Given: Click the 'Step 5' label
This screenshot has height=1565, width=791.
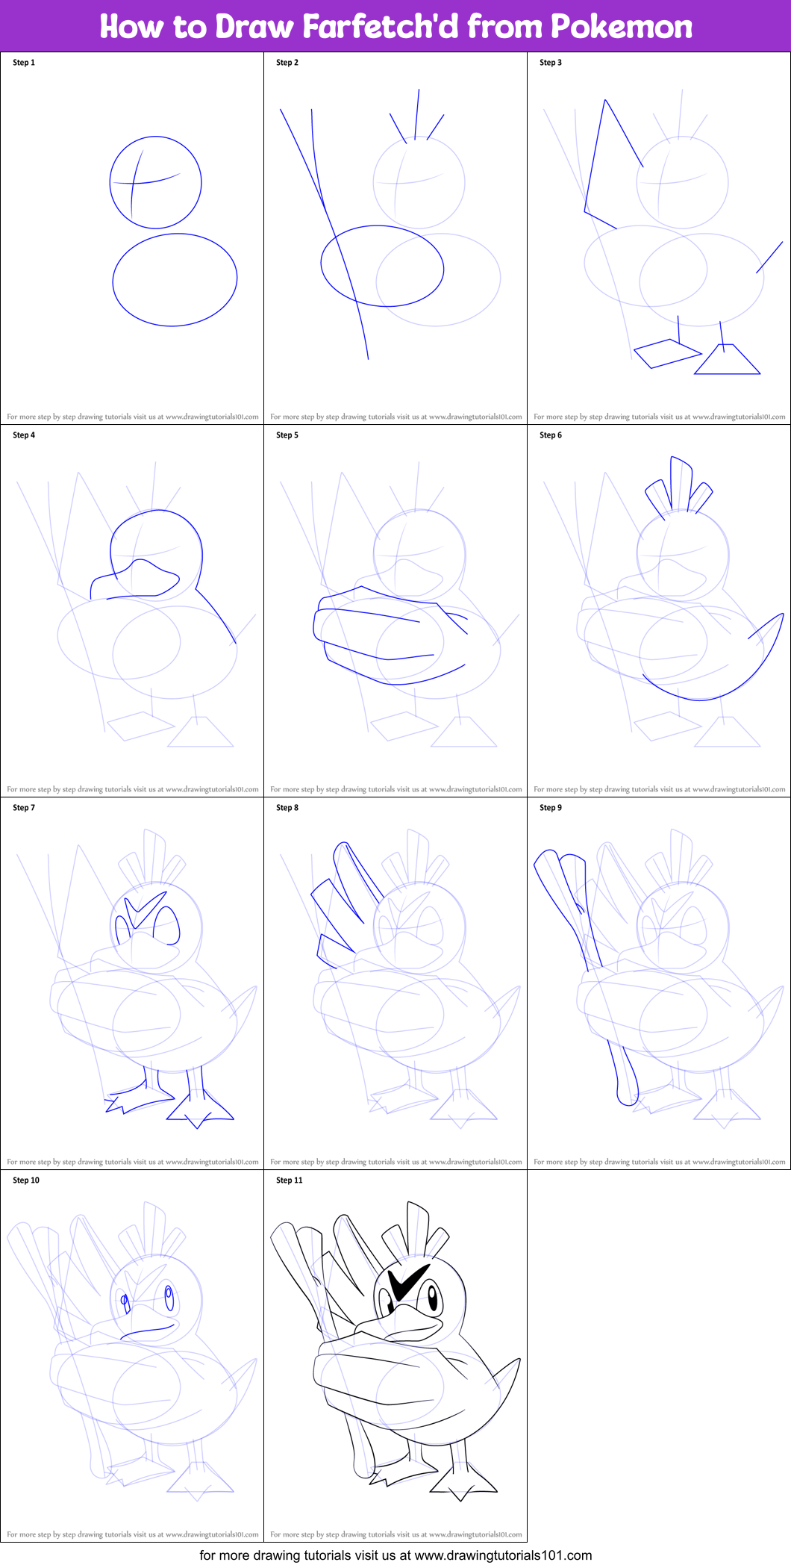Looking at the screenshot, I should [287, 435].
